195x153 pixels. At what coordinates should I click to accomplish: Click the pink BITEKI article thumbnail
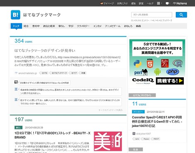pos(108,141)
